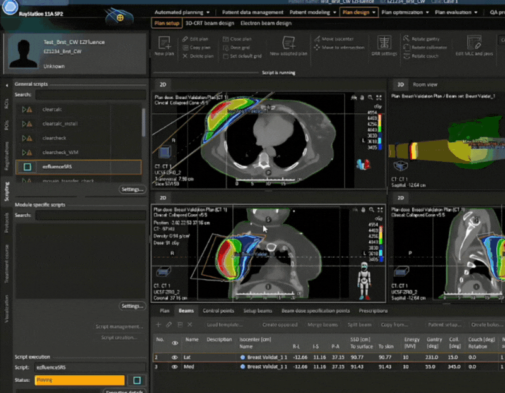Click the edit beam pencil icon
Image resolution: width=505 pixels, height=393 pixels.
pos(169,325)
